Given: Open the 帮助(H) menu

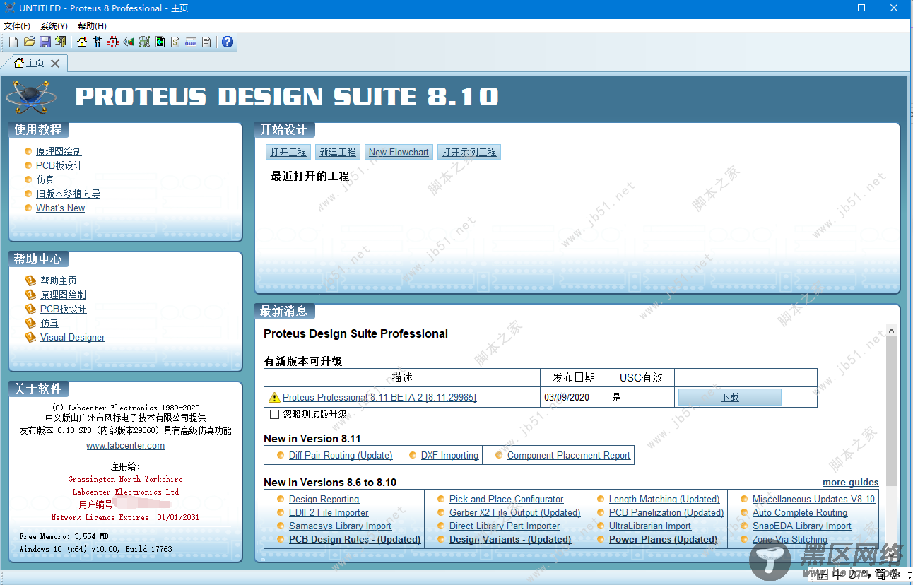Looking at the screenshot, I should [92, 26].
